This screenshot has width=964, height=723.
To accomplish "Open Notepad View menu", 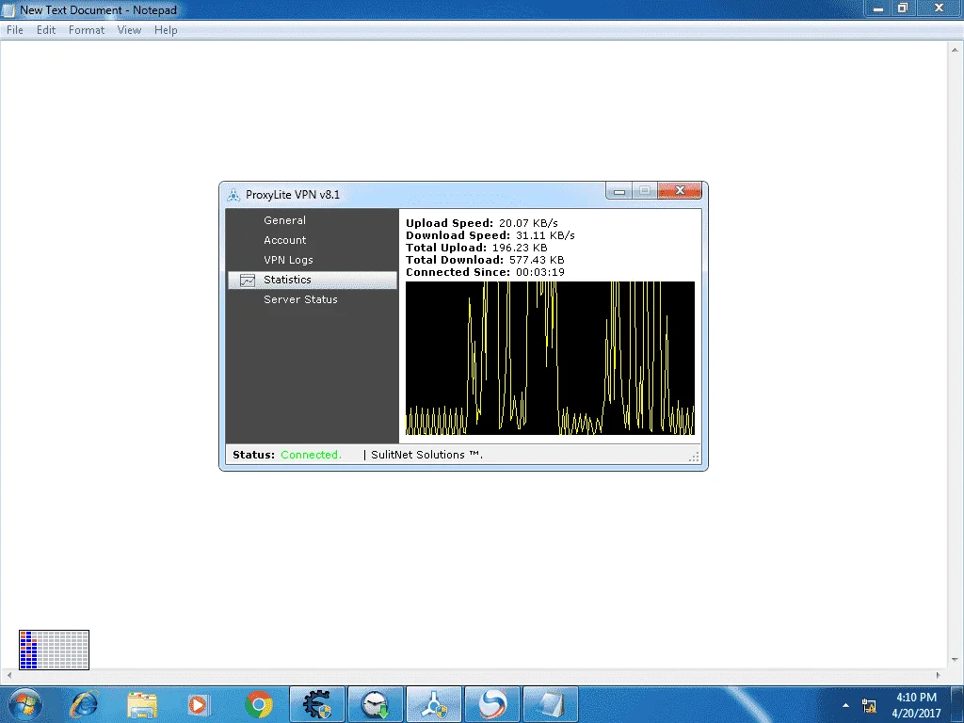I will [x=129, y=30].
